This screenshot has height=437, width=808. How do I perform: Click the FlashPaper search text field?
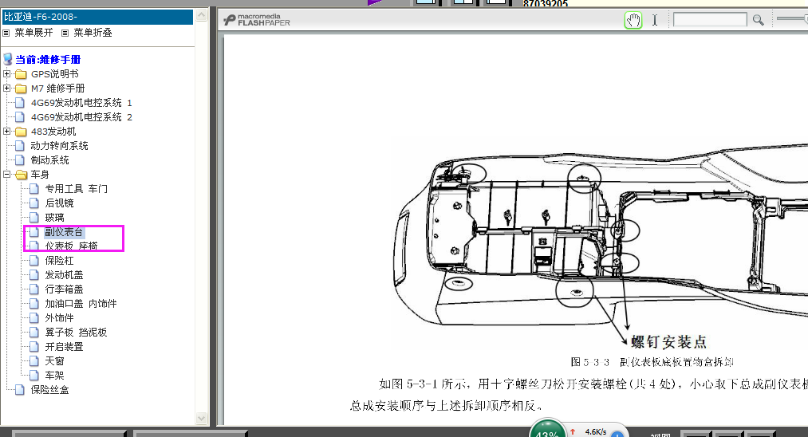pos(709,20)
